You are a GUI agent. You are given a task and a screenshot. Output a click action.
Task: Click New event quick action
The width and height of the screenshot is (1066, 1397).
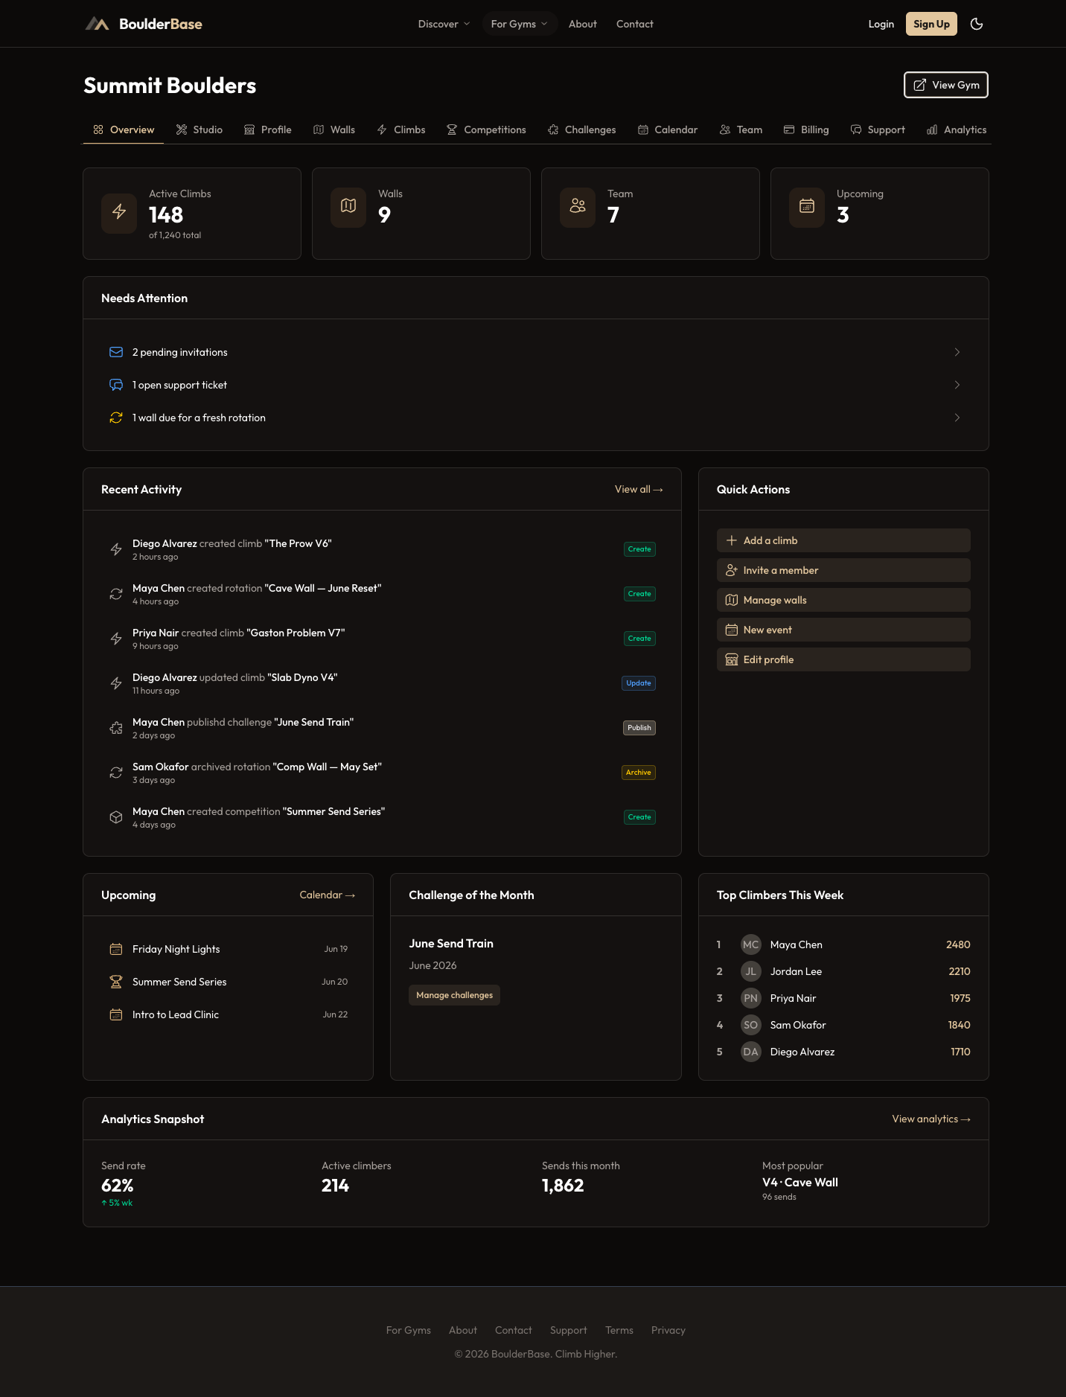[843, 630]
